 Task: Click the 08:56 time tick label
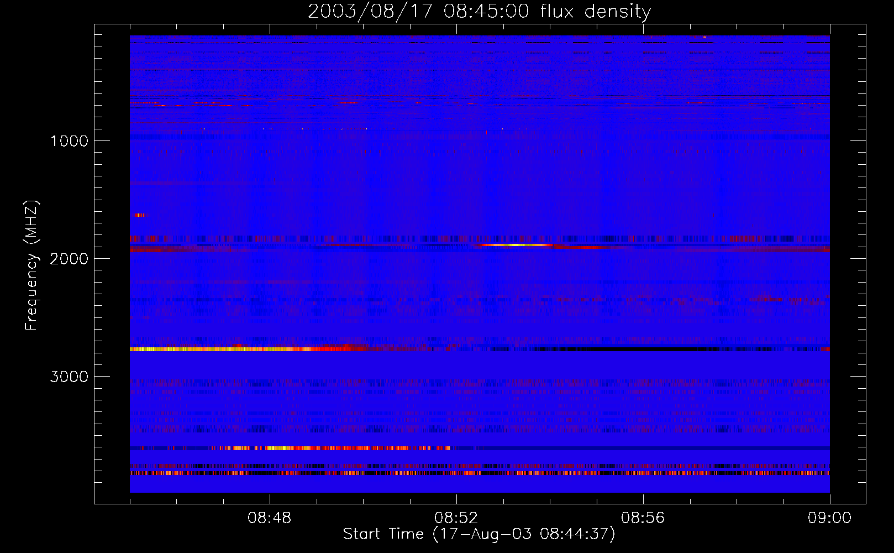[643, 518]
